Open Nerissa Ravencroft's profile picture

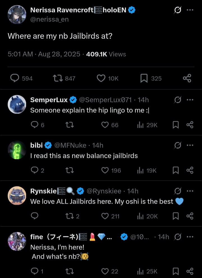point(17,15)
